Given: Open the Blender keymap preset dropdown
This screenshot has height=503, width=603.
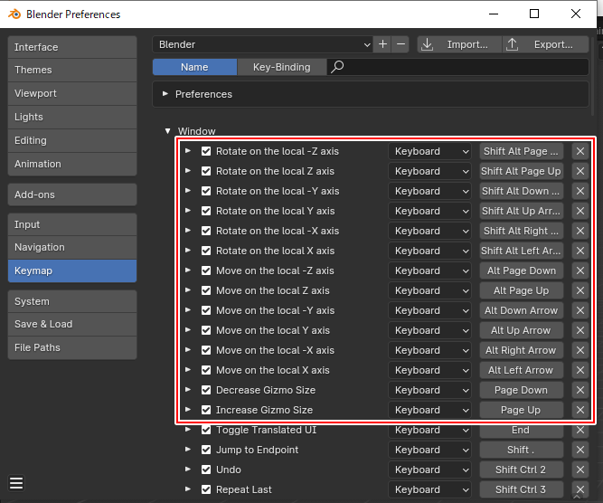Looking at the screenshot, I should click(263, 44).
